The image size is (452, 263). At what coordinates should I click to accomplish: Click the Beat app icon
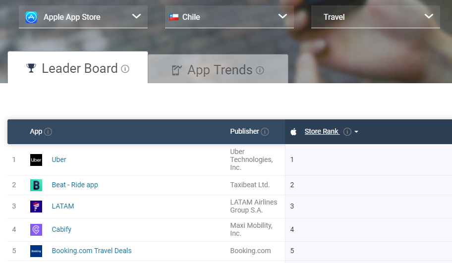[x=36, y=185]
